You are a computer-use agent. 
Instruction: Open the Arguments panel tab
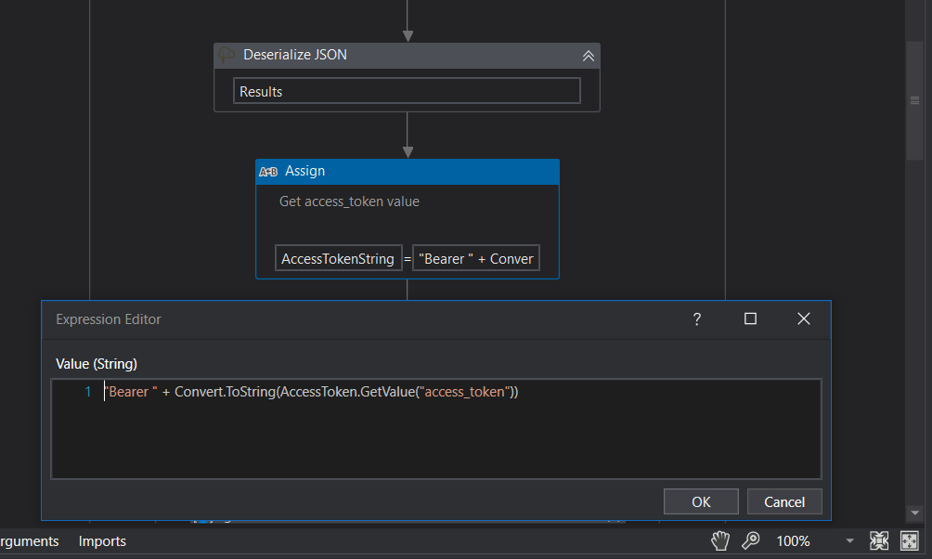click(x=29, y=541)
